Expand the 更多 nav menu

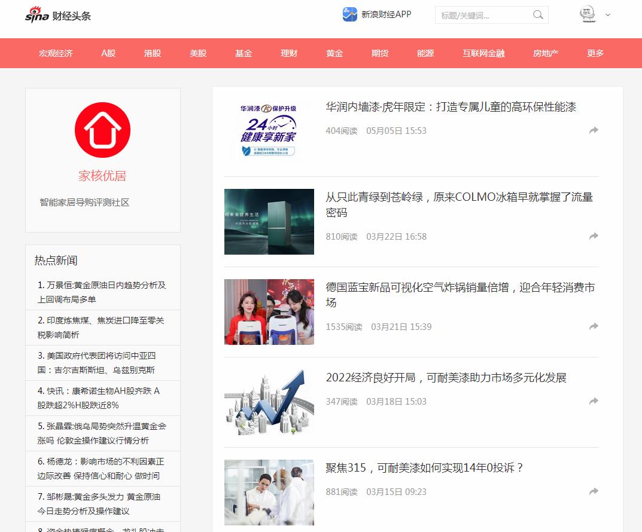595,53
